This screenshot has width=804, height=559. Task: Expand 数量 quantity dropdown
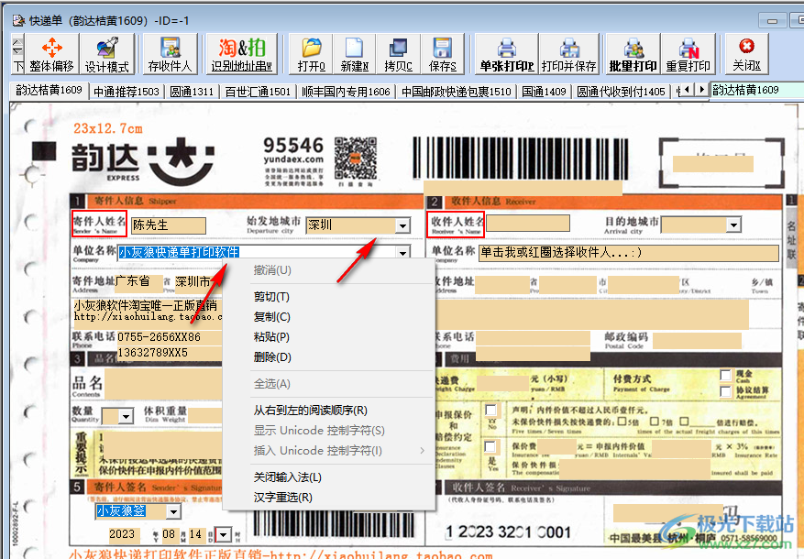point(127,416)
